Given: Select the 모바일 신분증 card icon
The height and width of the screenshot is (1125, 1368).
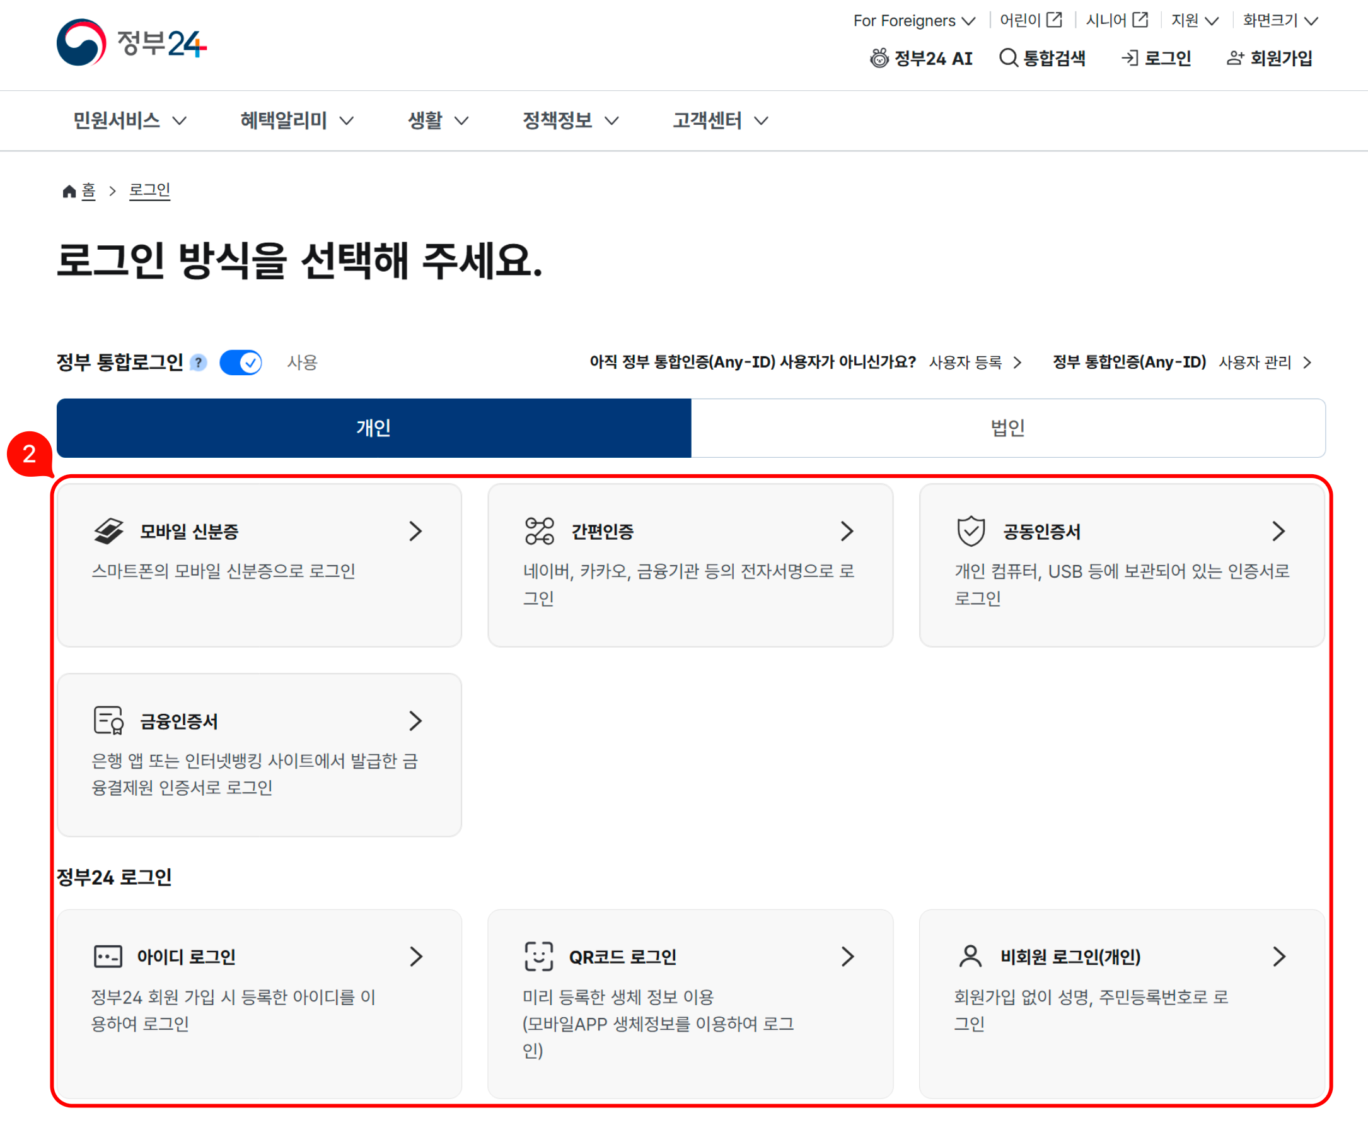Looking at the screenshot, I should tap(110, 530).
